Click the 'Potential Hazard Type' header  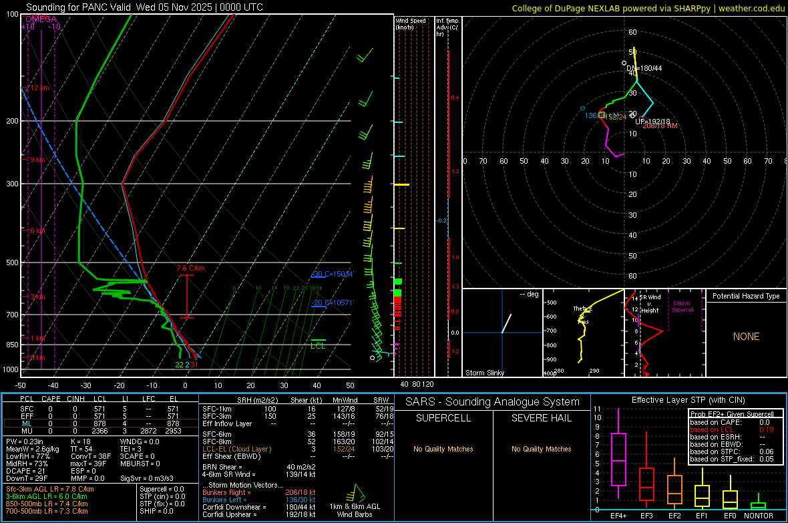click(x=746, y=296)
